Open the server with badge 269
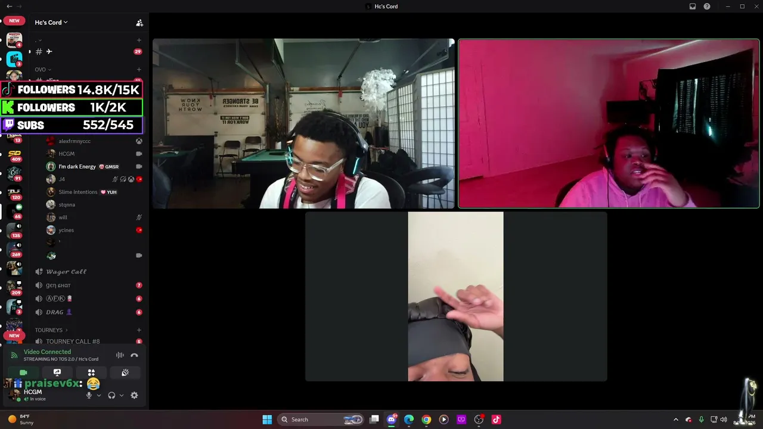The image size is (763, 429). pyautogui.click(x=14, y=250)
